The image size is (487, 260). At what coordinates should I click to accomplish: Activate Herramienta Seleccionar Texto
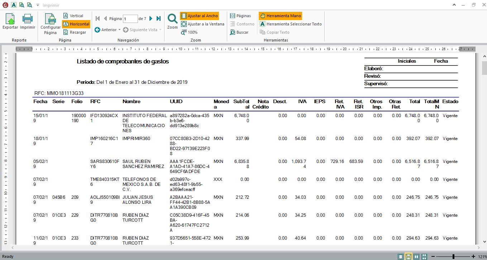pos(291,24)
